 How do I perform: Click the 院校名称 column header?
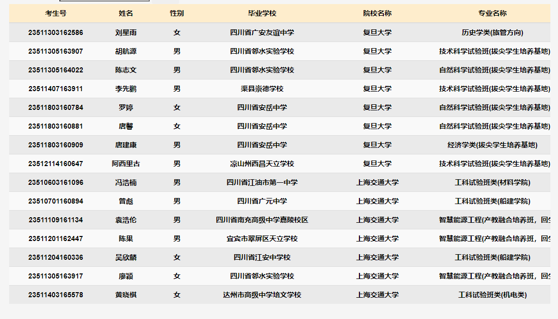pyautogui.click(x=377, y=14)
